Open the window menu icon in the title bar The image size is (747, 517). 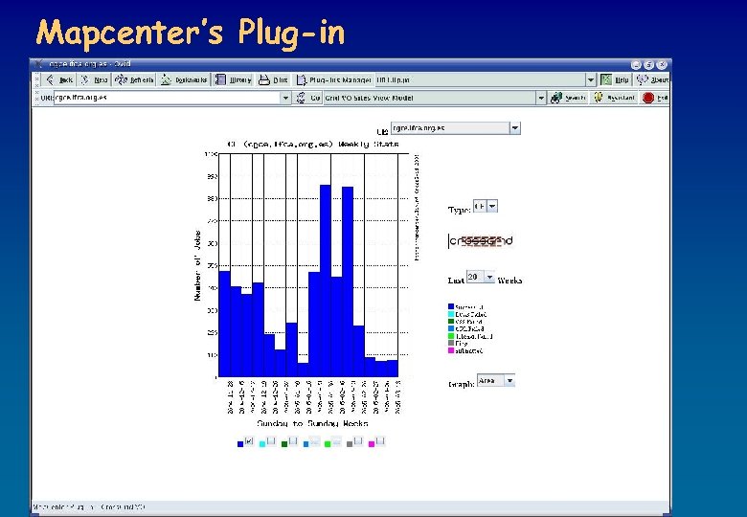(39, 64)
